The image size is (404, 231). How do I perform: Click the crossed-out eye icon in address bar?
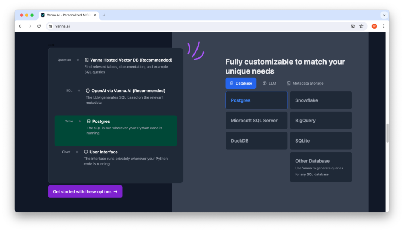click(x=353, y=26)
